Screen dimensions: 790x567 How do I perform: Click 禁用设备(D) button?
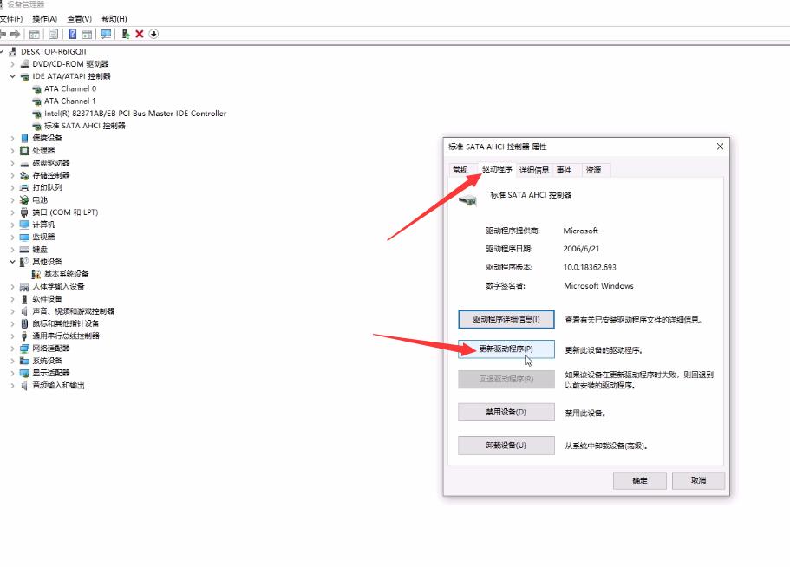click(506, 412)
